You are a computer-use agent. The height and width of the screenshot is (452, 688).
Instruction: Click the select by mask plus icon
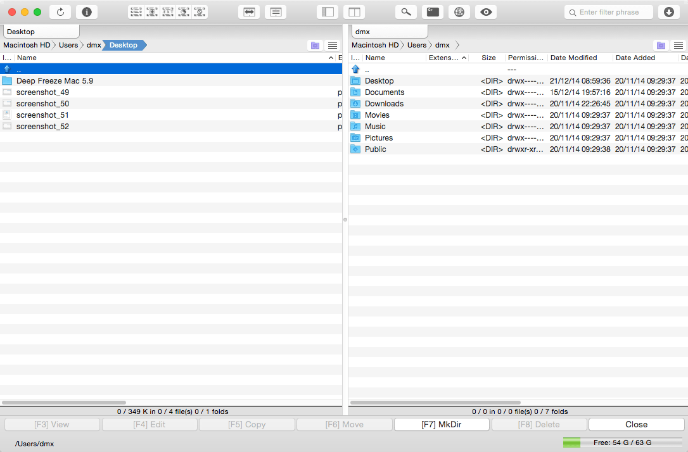coord(152,12)
